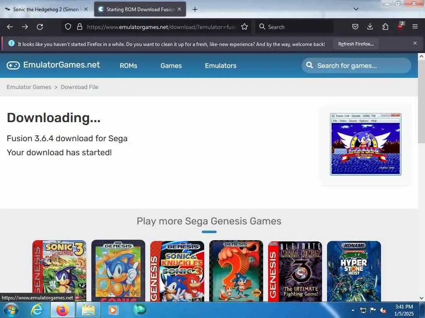Show the Firefox downloads panel
Screen dimensions: 425x318
tap(370, 26)
